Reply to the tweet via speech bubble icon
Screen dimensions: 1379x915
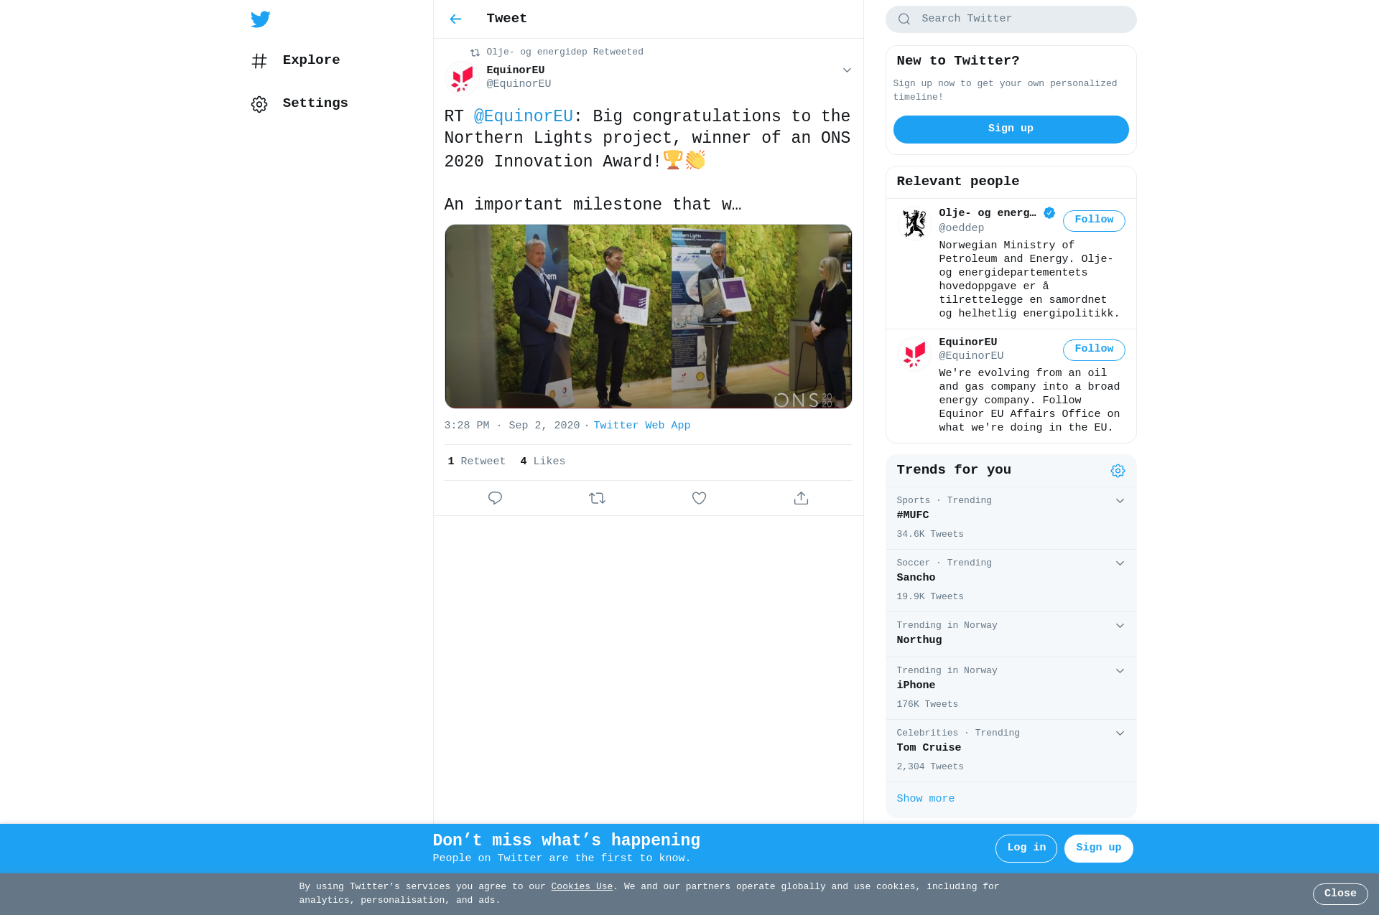[495, 498]
